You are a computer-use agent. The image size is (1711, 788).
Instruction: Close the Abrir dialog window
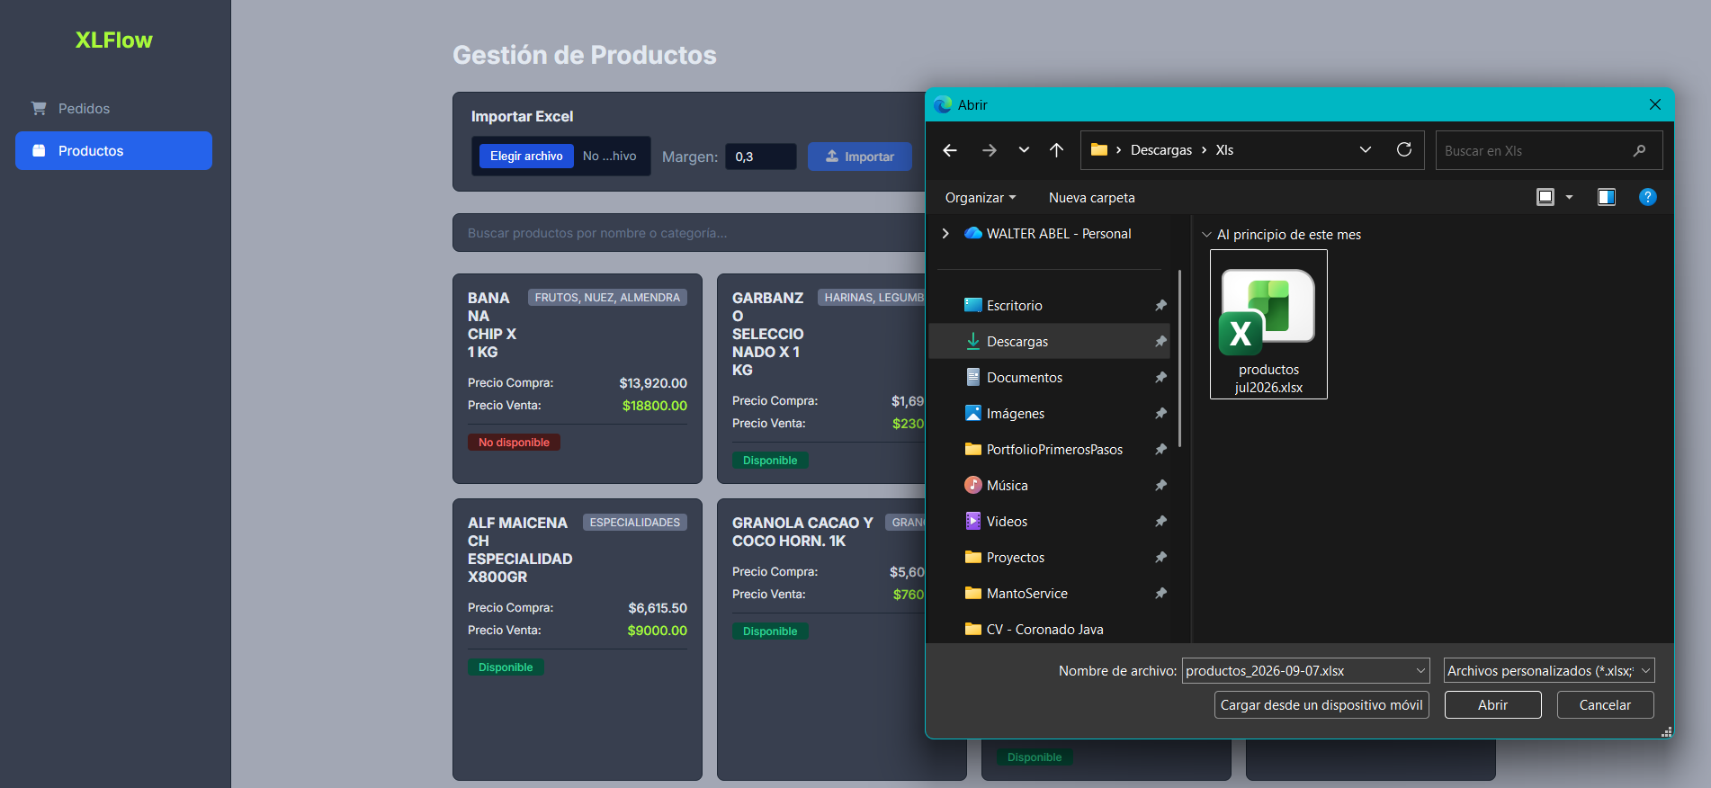point(1654,104)
